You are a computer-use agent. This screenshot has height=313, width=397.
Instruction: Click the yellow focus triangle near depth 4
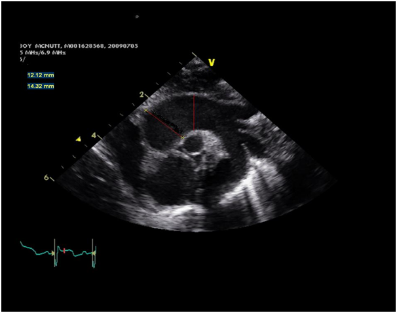pos(79,139)
